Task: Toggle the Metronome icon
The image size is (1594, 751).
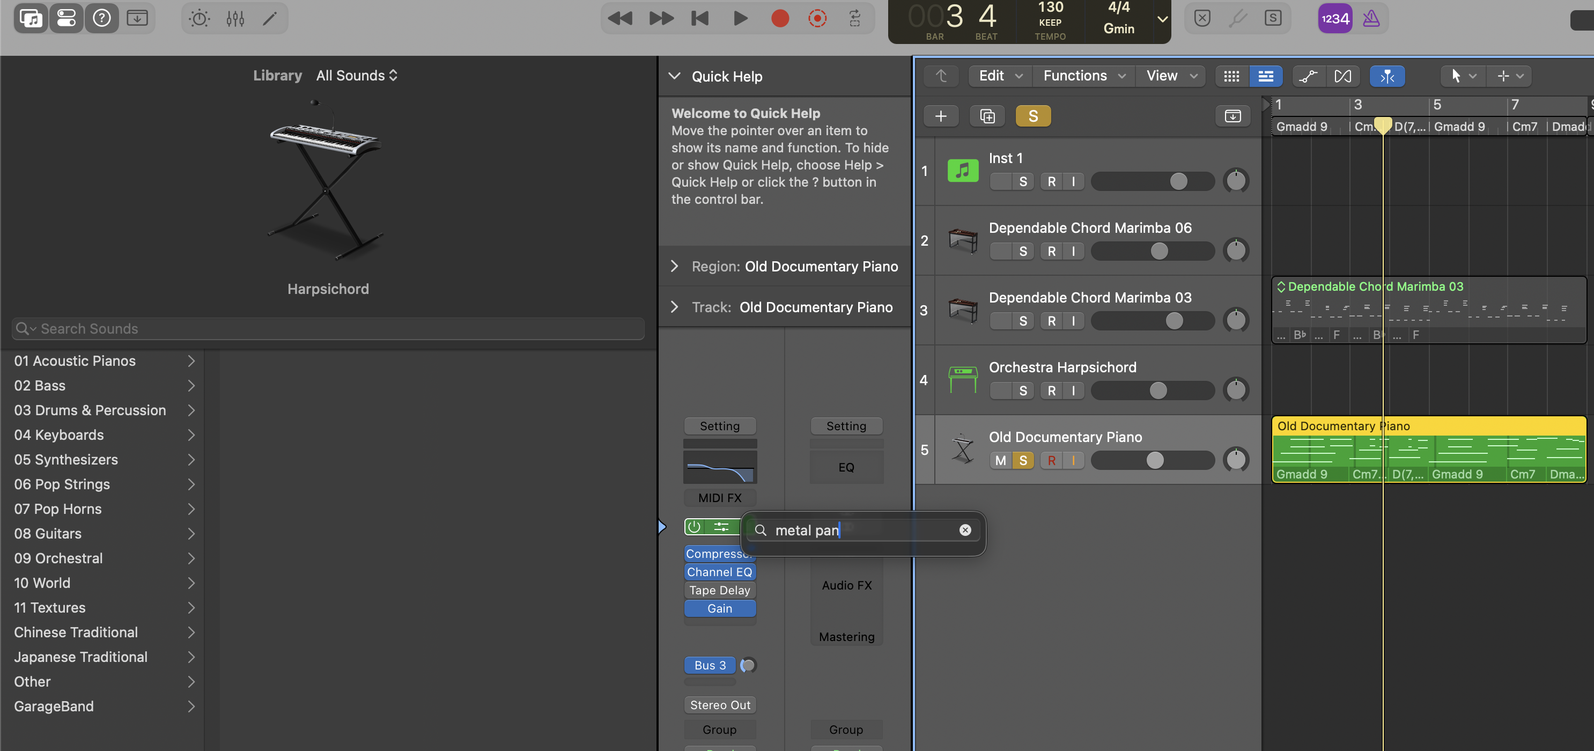Action: 1371,19
